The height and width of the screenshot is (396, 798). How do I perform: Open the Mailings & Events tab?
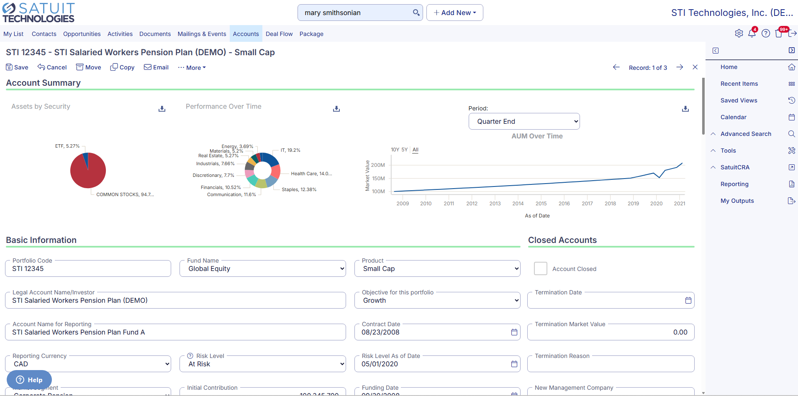(202, 34)
